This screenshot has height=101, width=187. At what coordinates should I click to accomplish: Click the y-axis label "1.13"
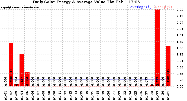(180, 54)
